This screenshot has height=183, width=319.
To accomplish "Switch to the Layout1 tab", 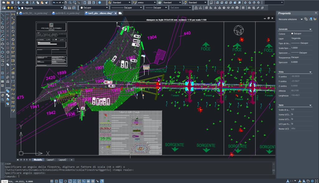I will (x=50, y=160).
